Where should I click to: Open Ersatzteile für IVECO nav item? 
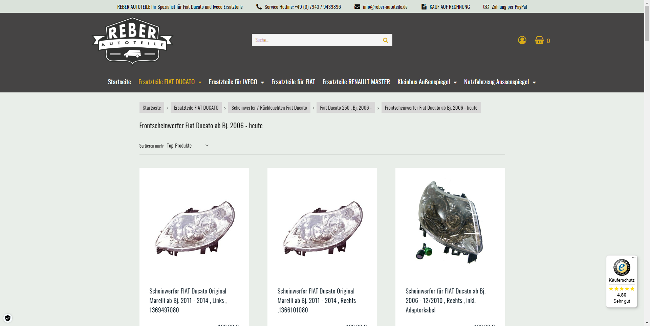point(233,82)
